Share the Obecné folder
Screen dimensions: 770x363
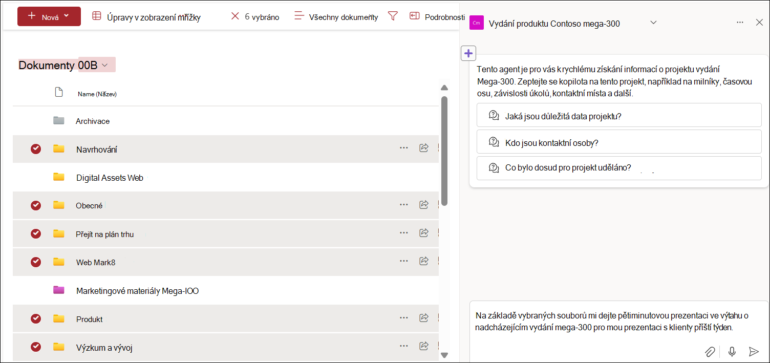(424, 204)
